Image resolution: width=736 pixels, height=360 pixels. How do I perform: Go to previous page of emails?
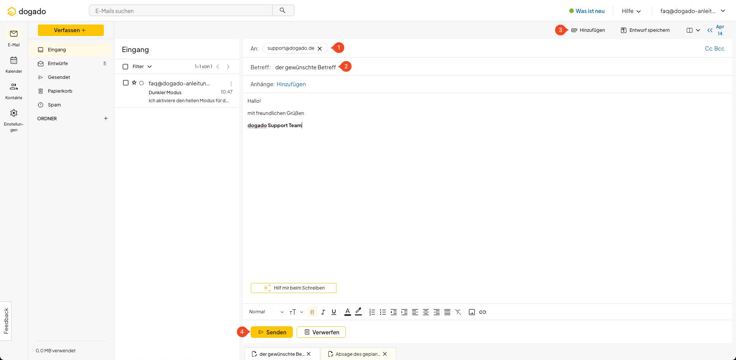[x=218, y=67]
